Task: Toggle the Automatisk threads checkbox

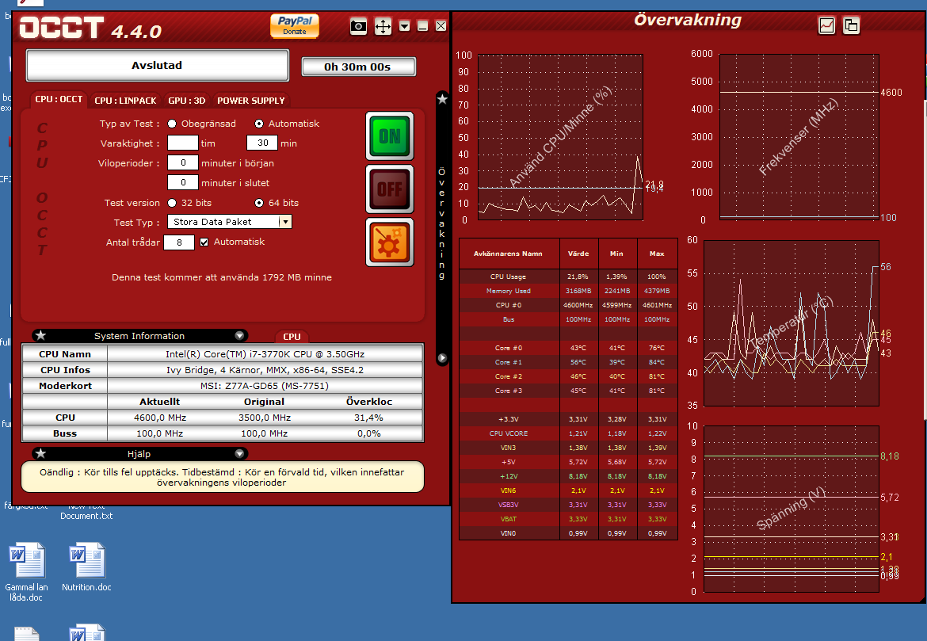Action: click(204, 242)
